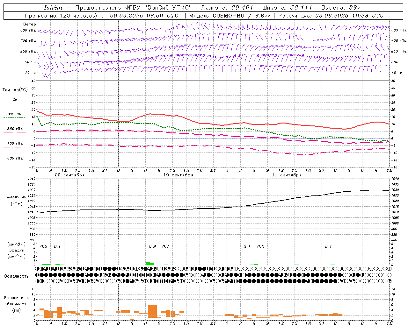Click the "Модель COSMO-RU / 6.6км" model label

[x=230, y=16]
